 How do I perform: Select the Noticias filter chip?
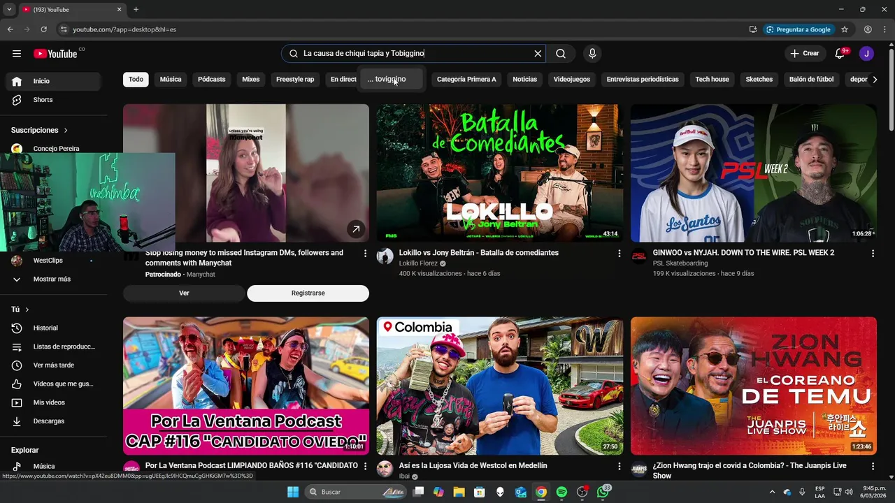524,80
